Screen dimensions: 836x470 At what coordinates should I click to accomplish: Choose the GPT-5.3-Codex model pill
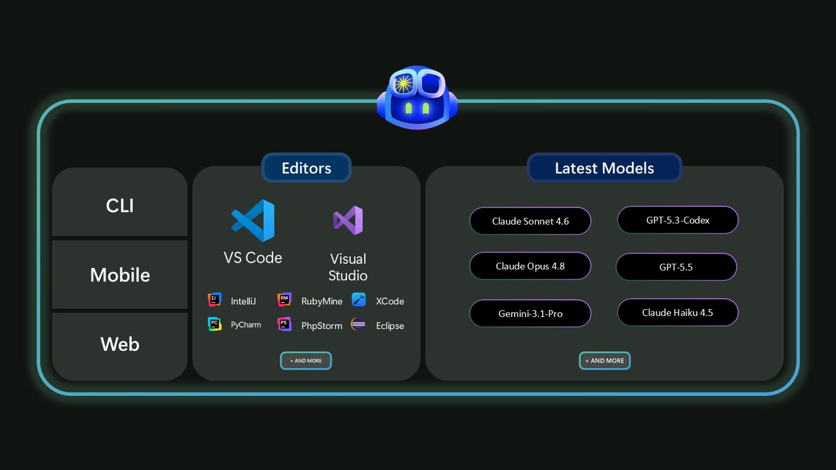tap(678, 220)
